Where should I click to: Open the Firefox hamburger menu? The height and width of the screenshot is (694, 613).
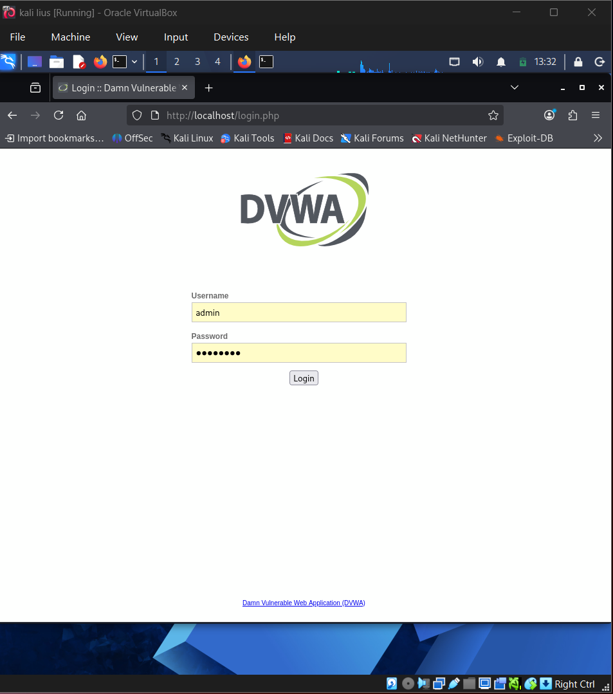(596, 116)
